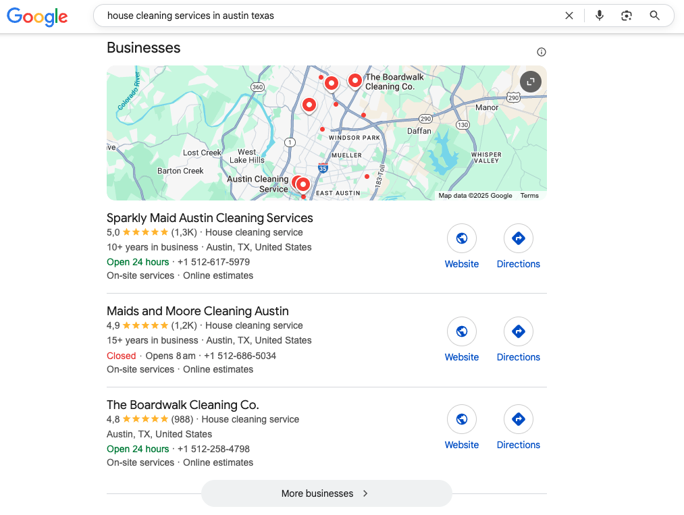The image size is (684, 515).
Task: Clear the search query with X icon
Action: point(569,16)
